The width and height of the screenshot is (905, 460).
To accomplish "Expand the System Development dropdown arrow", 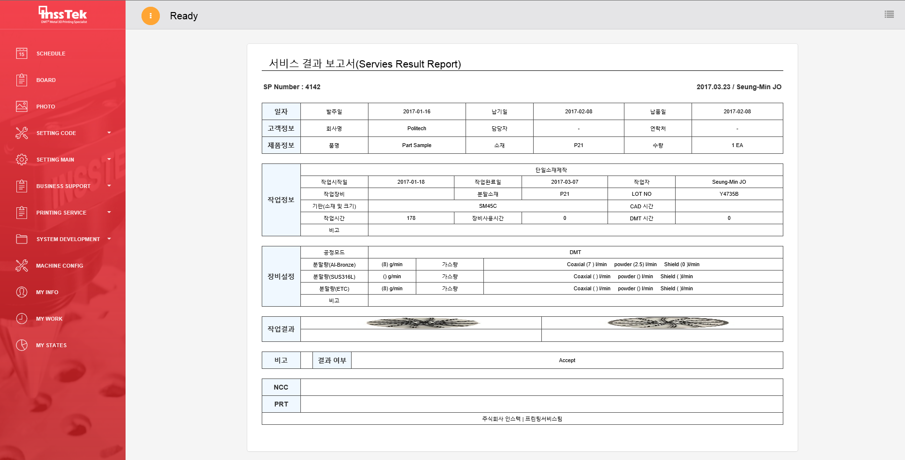I will (109, 239).
